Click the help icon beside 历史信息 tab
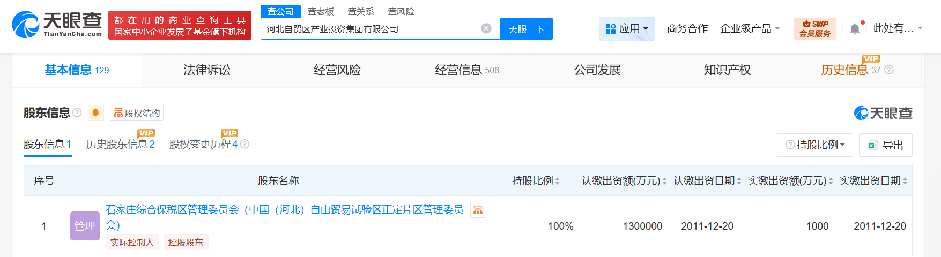This screenshot has height=257, width=941. (889, 70)
